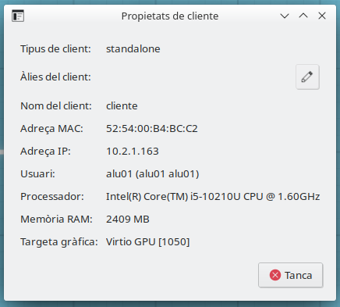340x307 pixels.
Task: Minimize the window using the down chevron
Action: (x=285, y=16)
